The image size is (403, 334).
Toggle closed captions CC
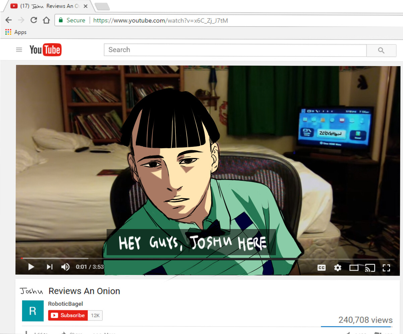click(x=321, y=268)
